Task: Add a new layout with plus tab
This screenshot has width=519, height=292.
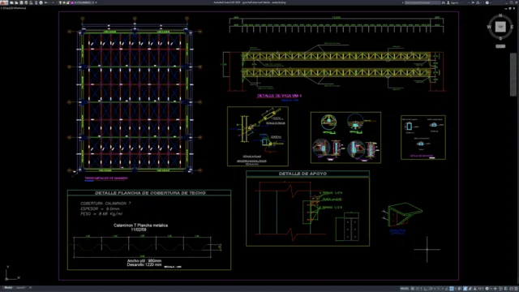Action: tap(30, 288)
